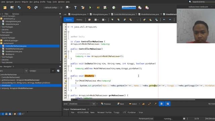Click Shift Line Right arrow icon
215x121 pixels.
pos(170,20)
